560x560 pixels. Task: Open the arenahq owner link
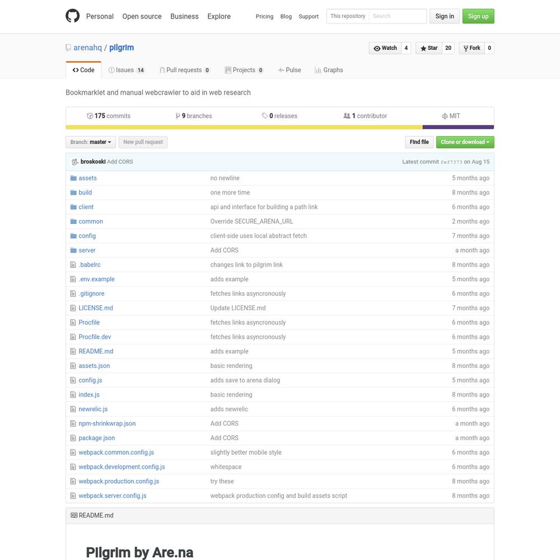tap(87, 48)
